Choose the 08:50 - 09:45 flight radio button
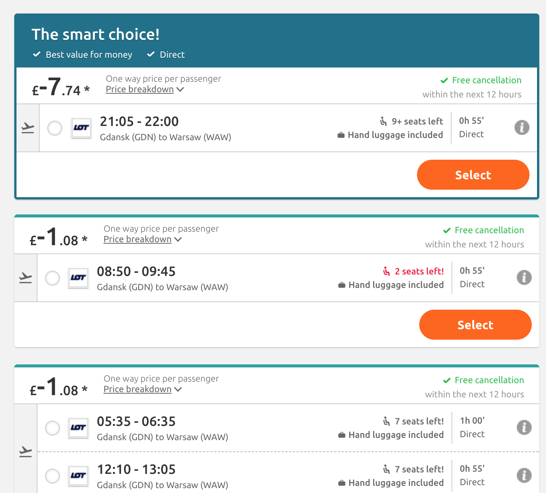Image resolution: width=546 pixels, height=493 pixels. pyautogui.click(x=52, y=278)
